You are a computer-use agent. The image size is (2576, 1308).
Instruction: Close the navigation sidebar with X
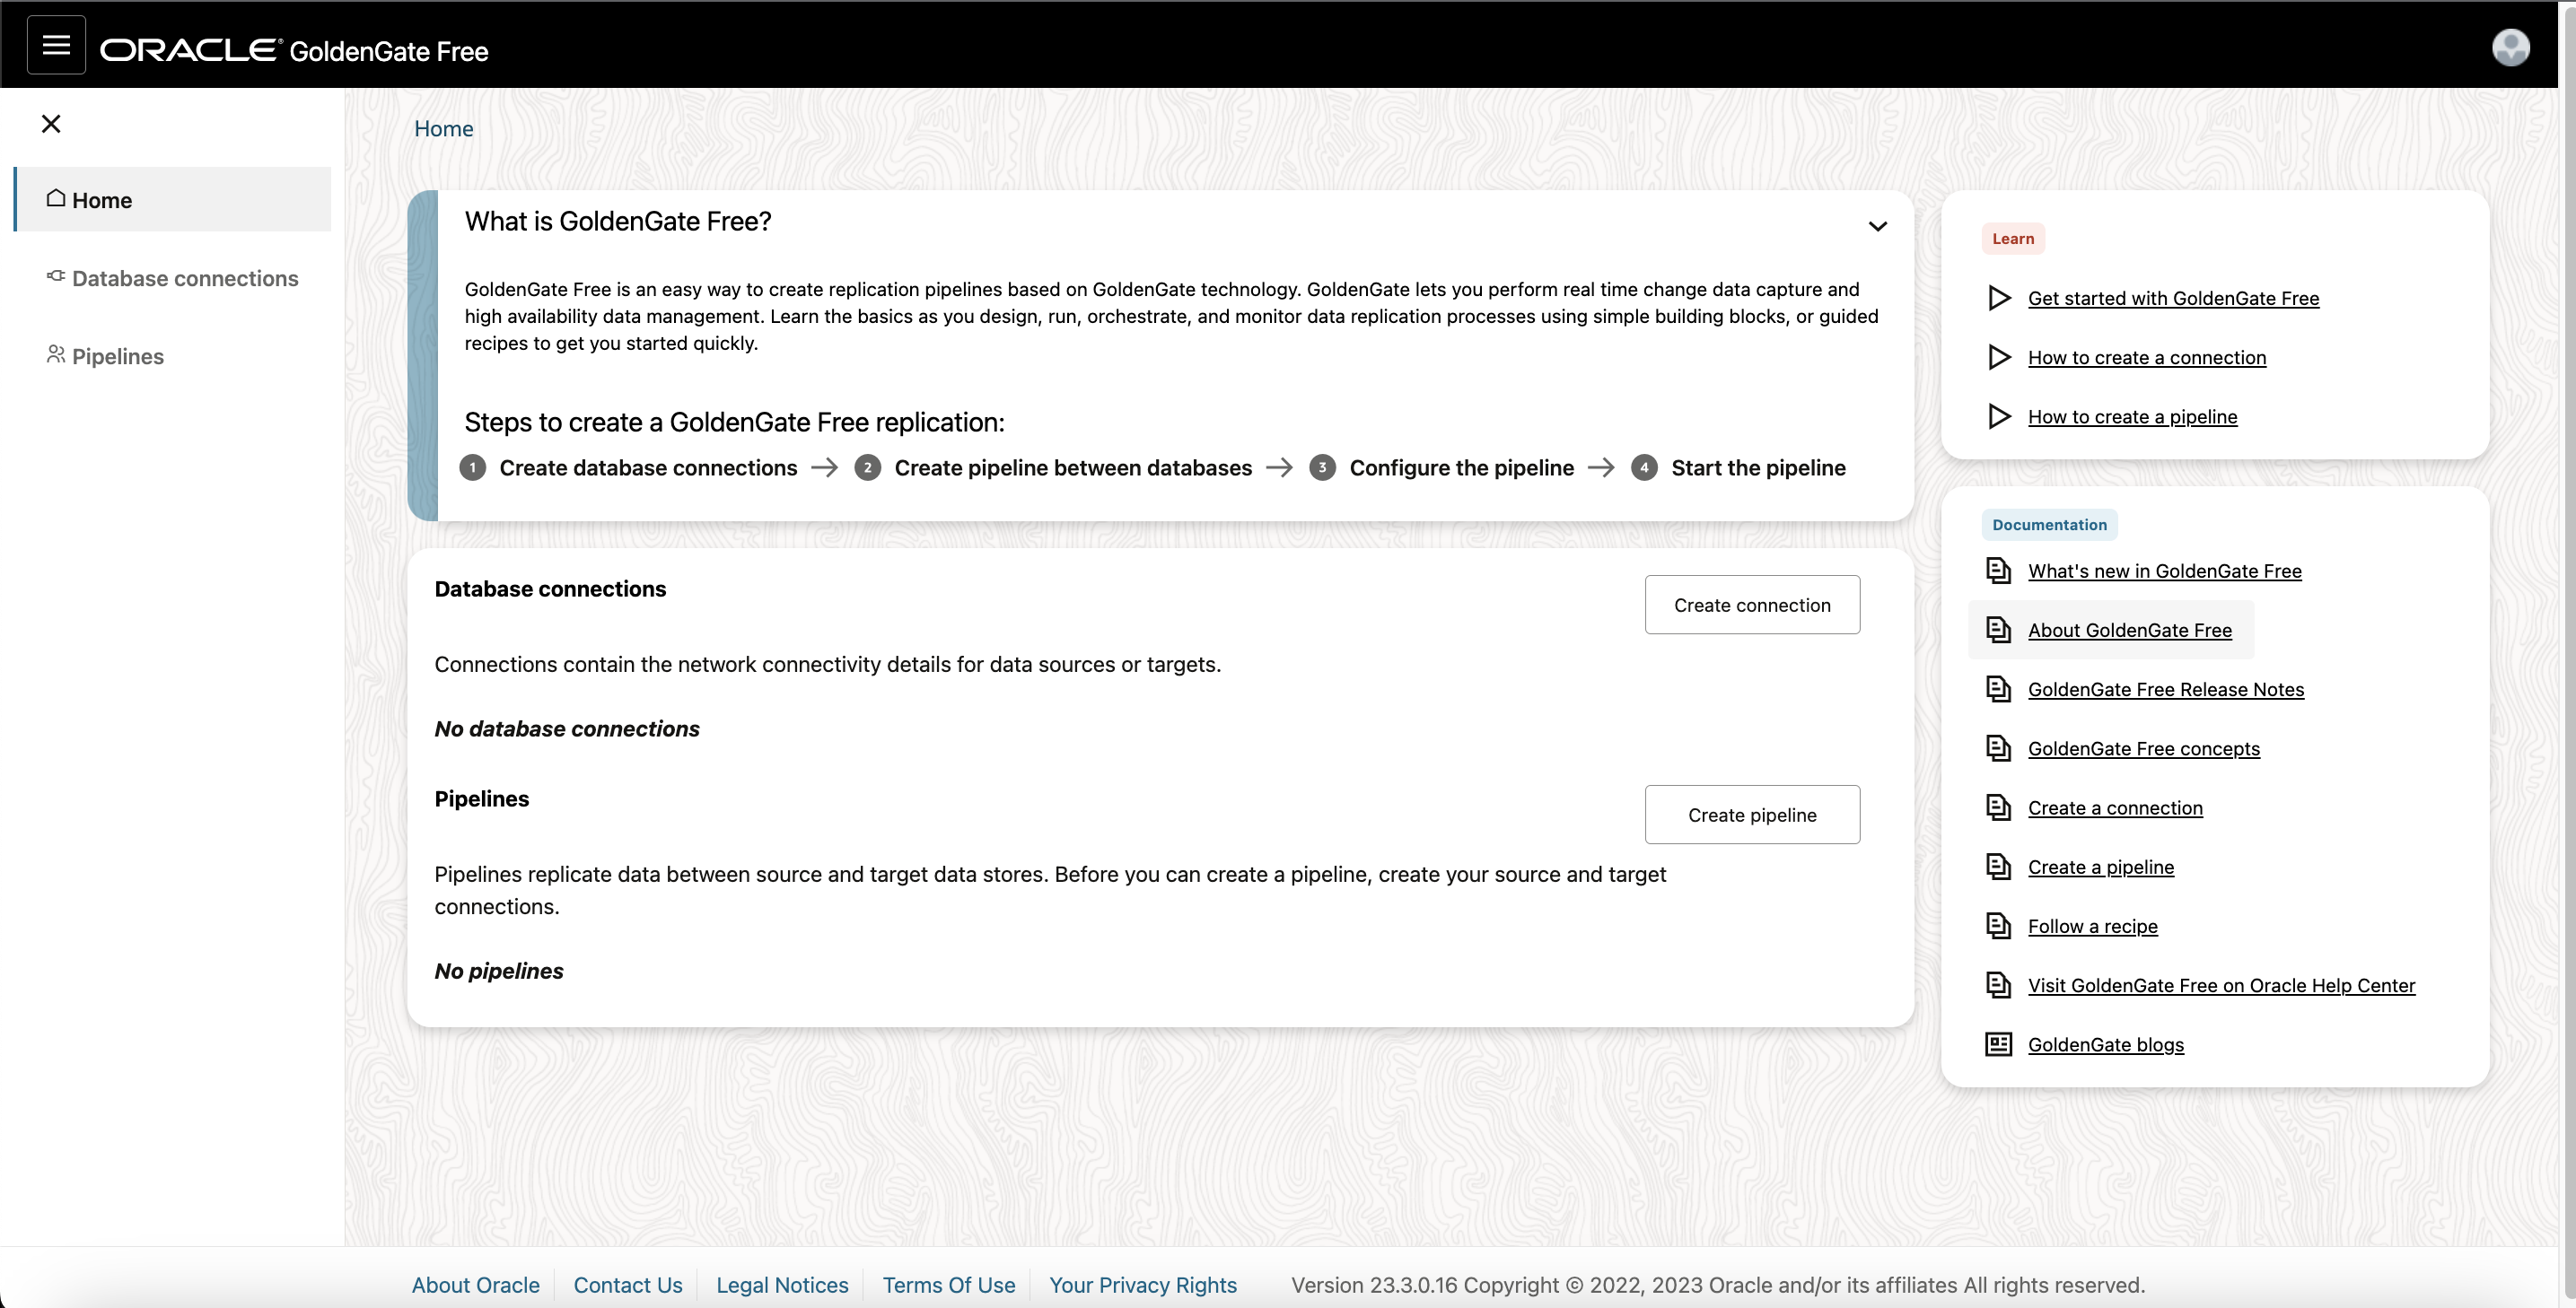click(x=51, y=124)
